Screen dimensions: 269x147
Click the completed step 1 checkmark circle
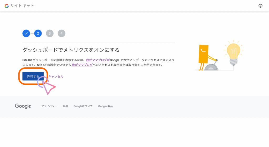point(26,33)
